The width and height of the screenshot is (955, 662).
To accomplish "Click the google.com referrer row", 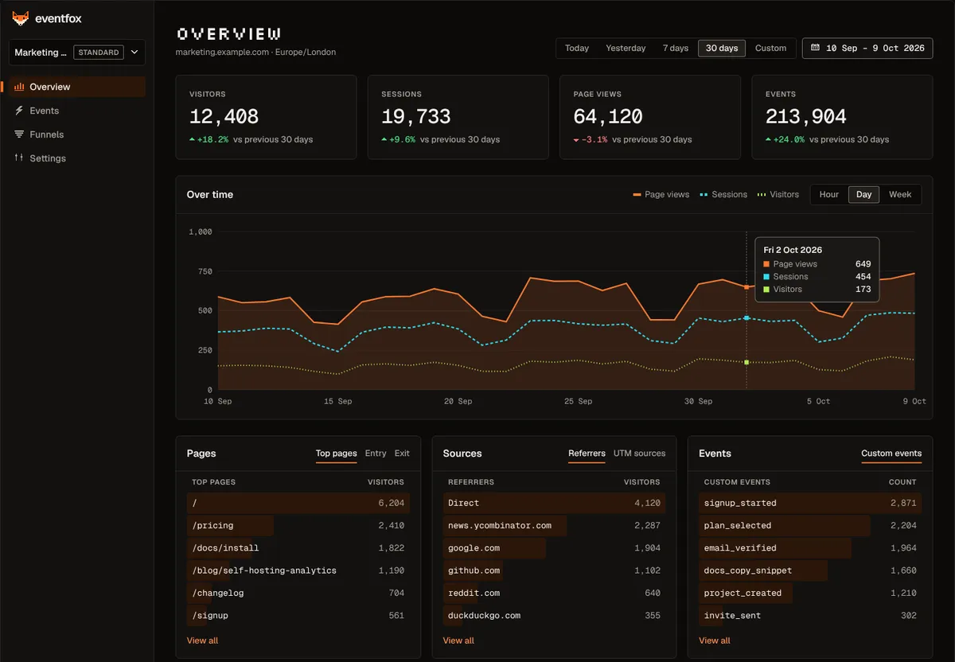I will pos(555,548).
